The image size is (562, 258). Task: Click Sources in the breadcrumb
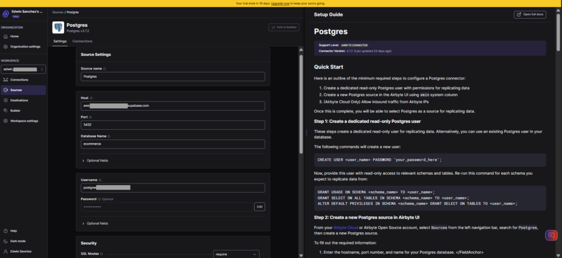coord(58,12)
